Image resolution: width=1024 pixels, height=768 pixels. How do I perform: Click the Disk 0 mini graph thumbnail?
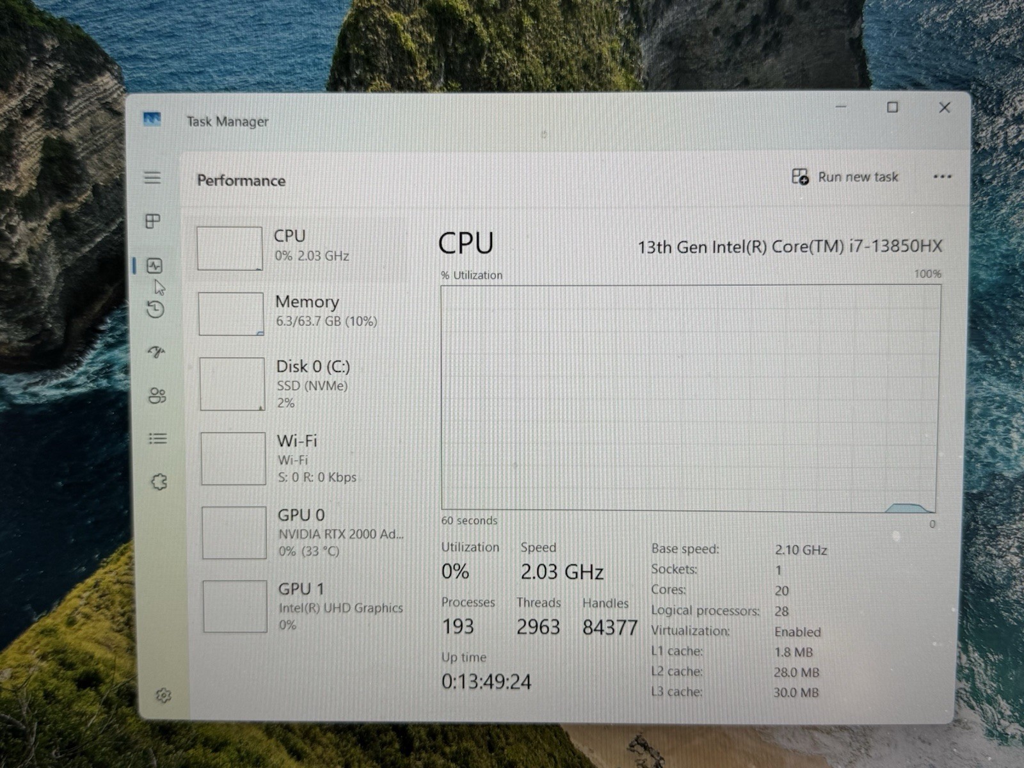(232, 384)
